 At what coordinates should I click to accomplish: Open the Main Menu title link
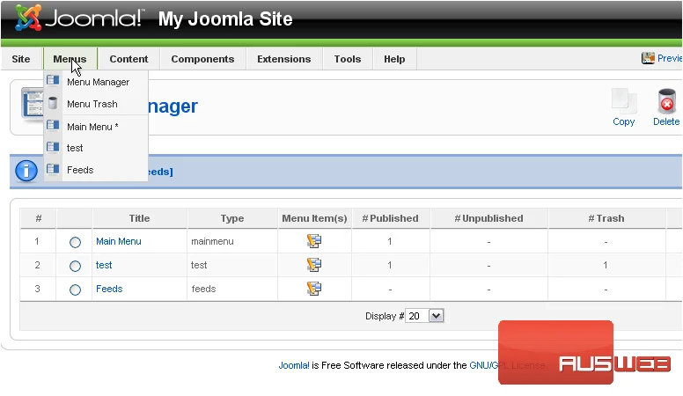point(119,241)
